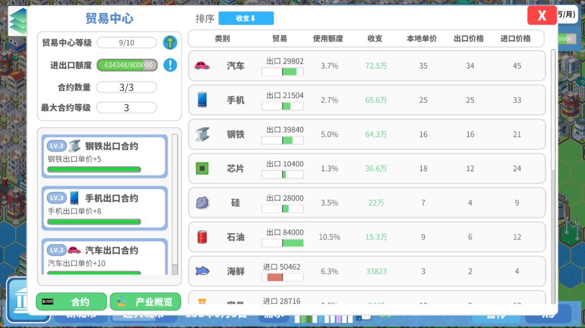585x328 pixels.
Task: Adjust the 钢铁 export trade slider
Action: pos(282,140)
